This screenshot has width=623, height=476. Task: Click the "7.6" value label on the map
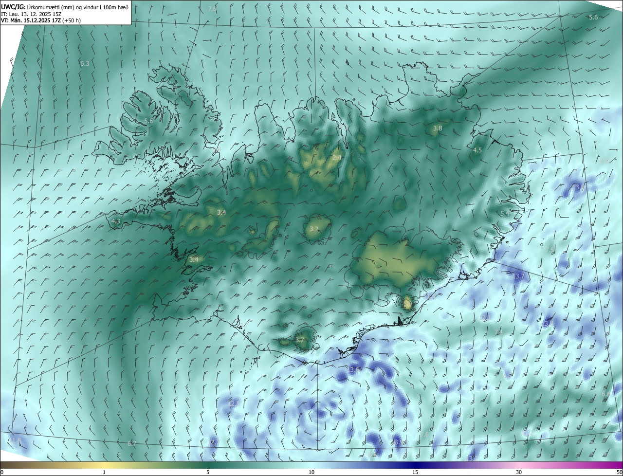click(212, 9)
